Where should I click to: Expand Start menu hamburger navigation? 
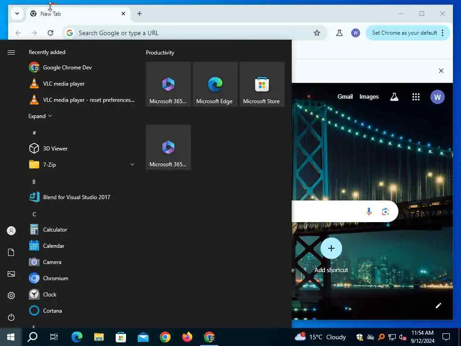[11, 52]
